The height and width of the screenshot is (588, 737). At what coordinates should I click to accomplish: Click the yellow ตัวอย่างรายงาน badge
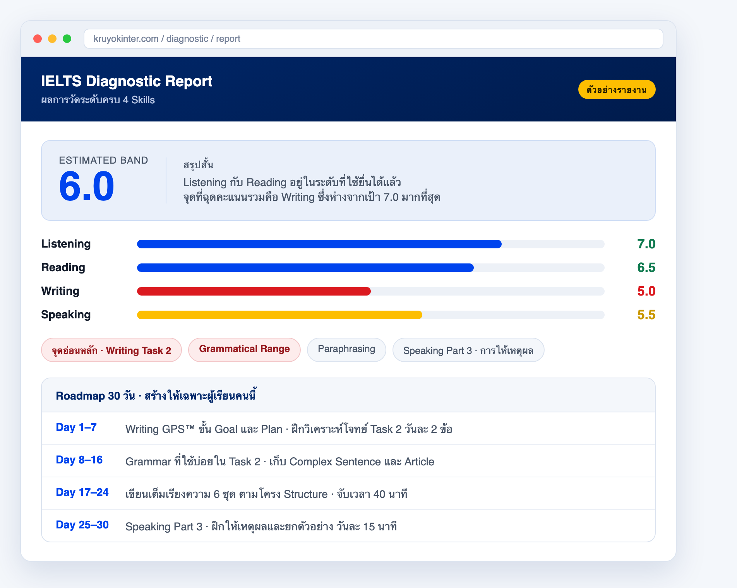[x=617, y=89]
